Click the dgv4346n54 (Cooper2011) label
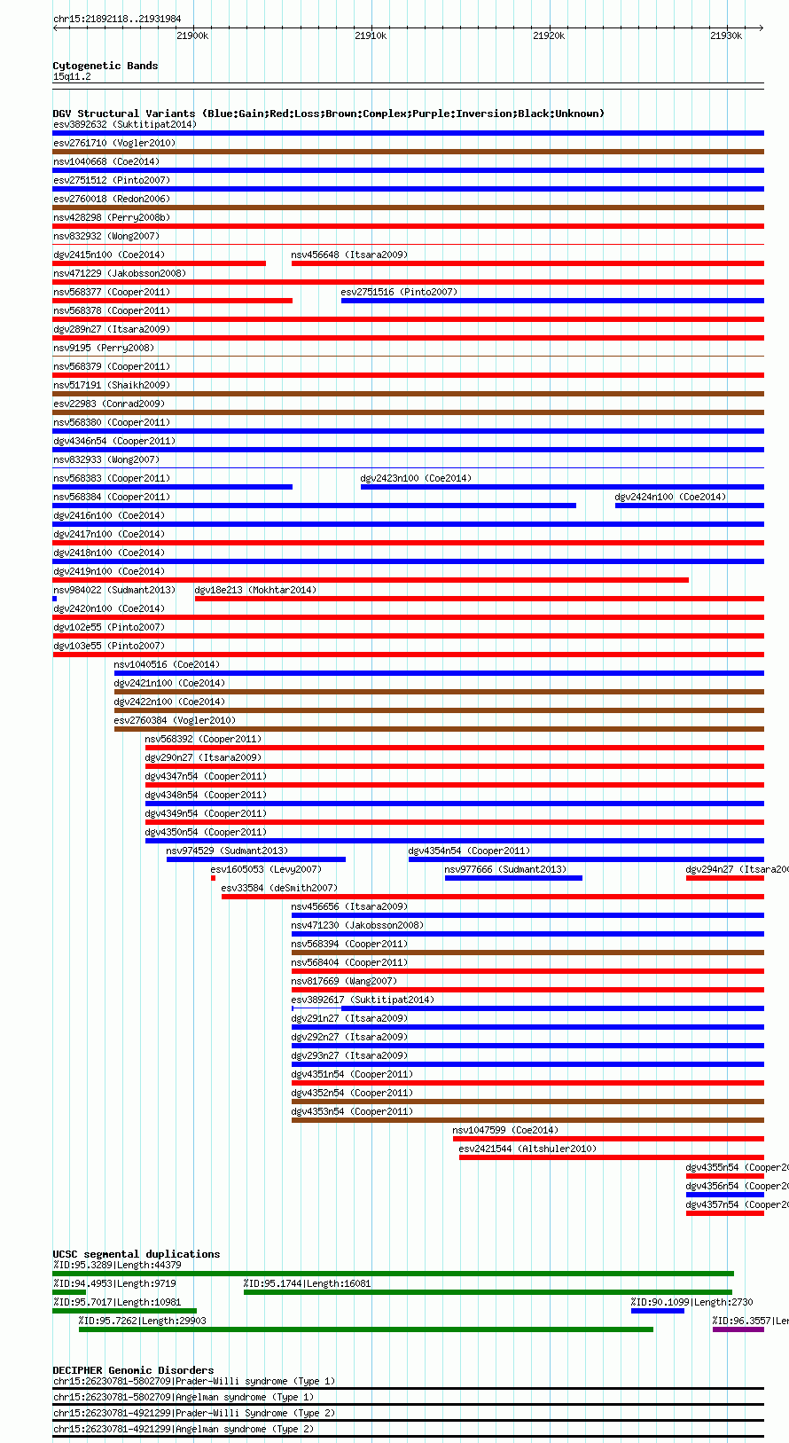Viewport: 789px width, 1443px height. pyautogui.click(x=114, y=441)
